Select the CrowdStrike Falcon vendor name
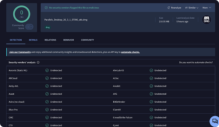Image resolution: width=219 pixels, height=127 pixels. tap(123, 117)
